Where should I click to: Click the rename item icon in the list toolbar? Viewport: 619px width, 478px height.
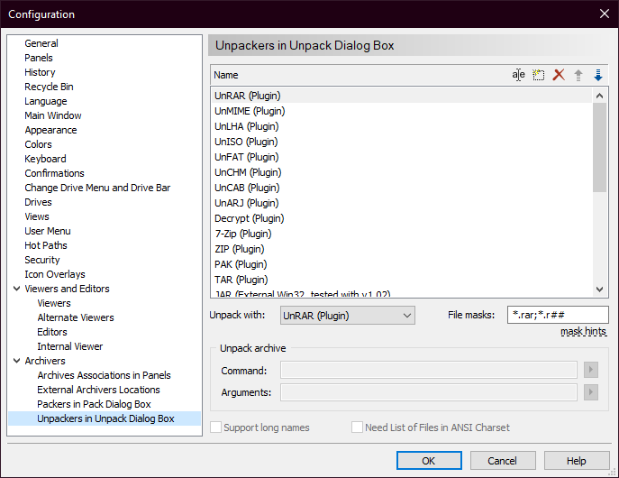tap(519, 75)
